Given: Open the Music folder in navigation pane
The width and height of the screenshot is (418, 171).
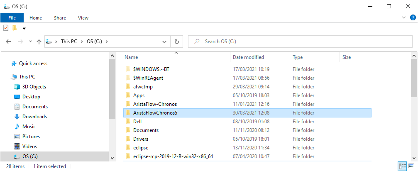Looking at the screenshot, I should 29,127.
